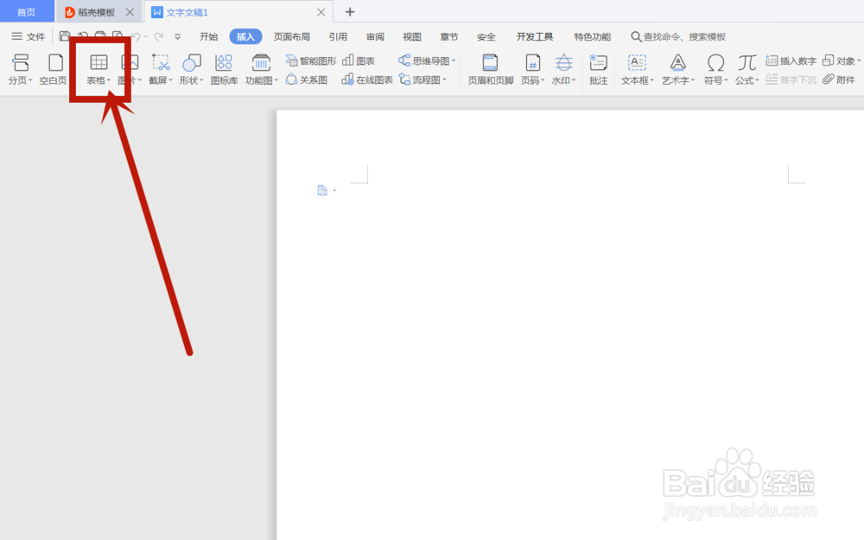Insert 智能图形 smart graphic

coord(311,60)
